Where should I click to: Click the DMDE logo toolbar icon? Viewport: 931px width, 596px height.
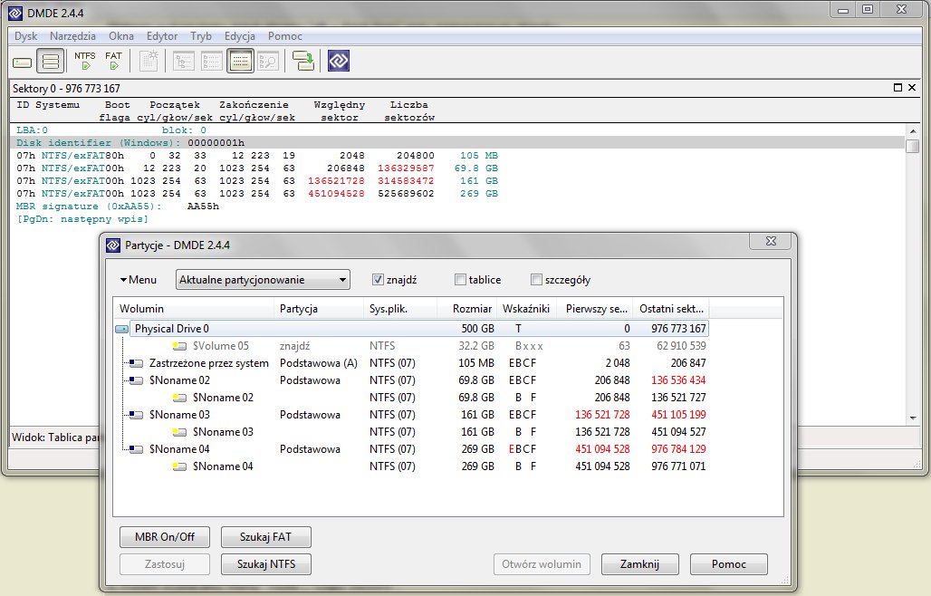337,61
